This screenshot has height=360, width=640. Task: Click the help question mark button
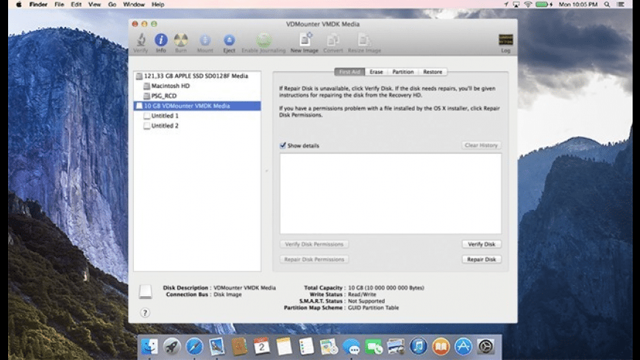point(145,313)
